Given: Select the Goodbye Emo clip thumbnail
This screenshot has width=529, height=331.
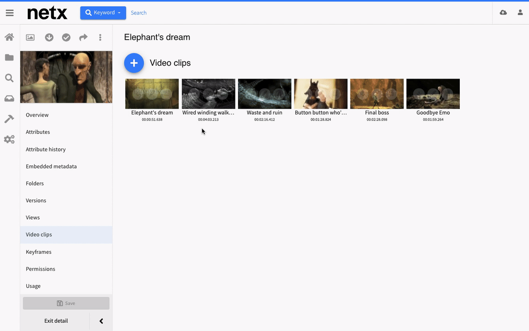Looking at the screenshot, I should [433, 94].
